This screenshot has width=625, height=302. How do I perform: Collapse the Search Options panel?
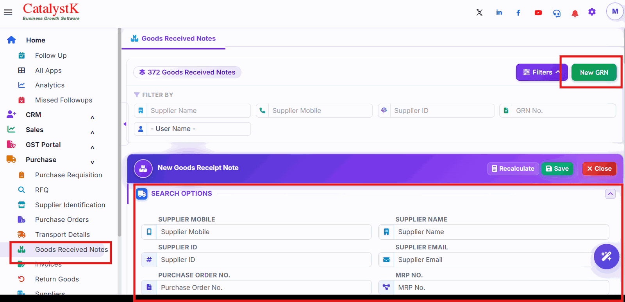pyautogui.click(x=610, y=194)
